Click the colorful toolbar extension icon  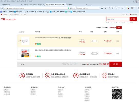[128, 8]
